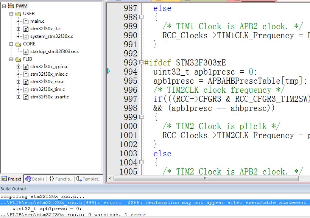
Task: Select stm32f30x_misc.c in the project tree
Action: point(49,74)
